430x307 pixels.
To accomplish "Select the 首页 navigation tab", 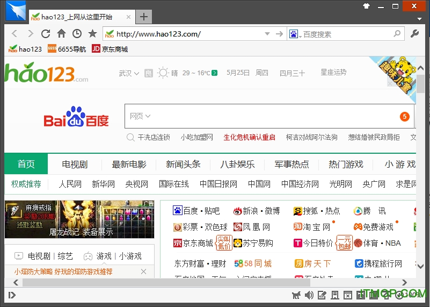I will point(26,164).
